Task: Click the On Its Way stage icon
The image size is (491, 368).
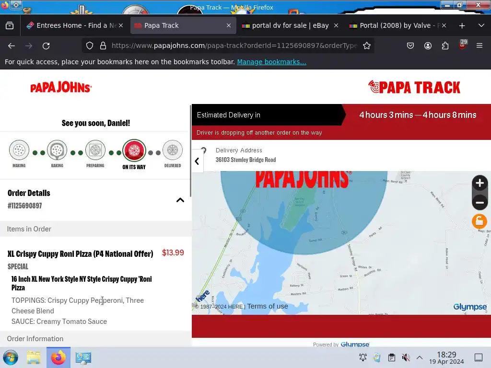Action: click(134, 150)
